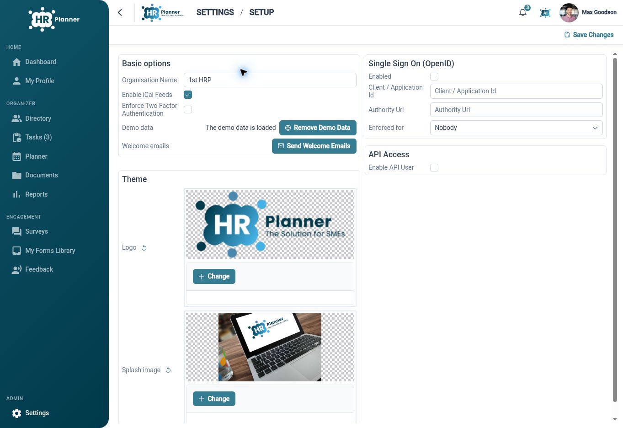Open Planner calendar icon in sidebar
623x428 pixels.
pyautogui.click(x=17, y=156)
